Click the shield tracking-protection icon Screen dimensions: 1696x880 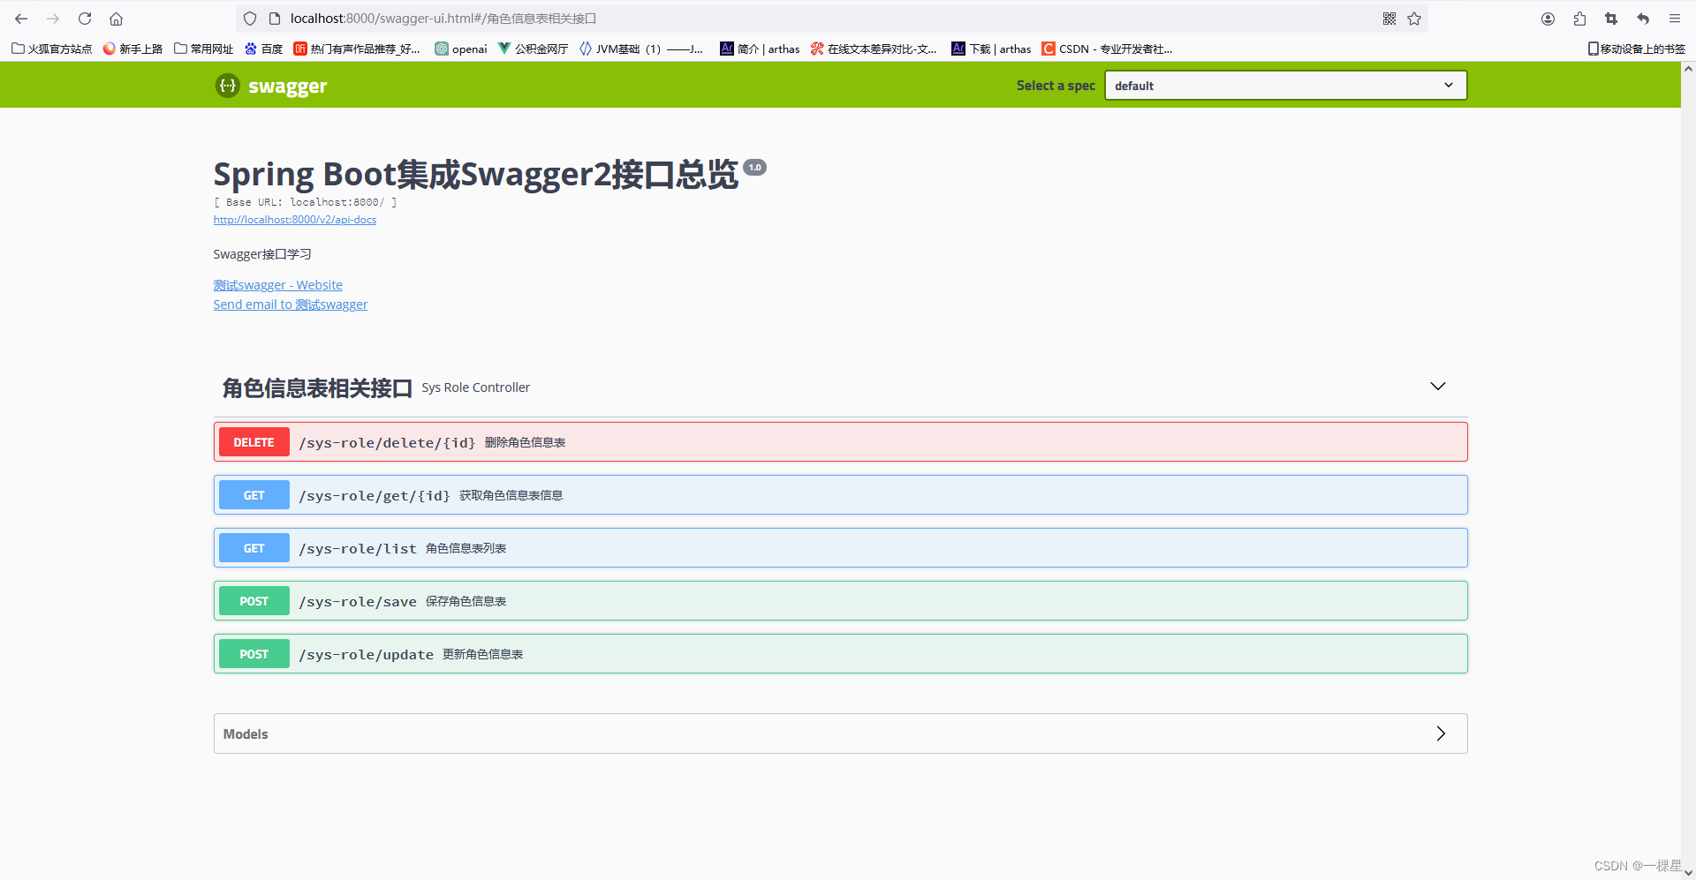250,19
